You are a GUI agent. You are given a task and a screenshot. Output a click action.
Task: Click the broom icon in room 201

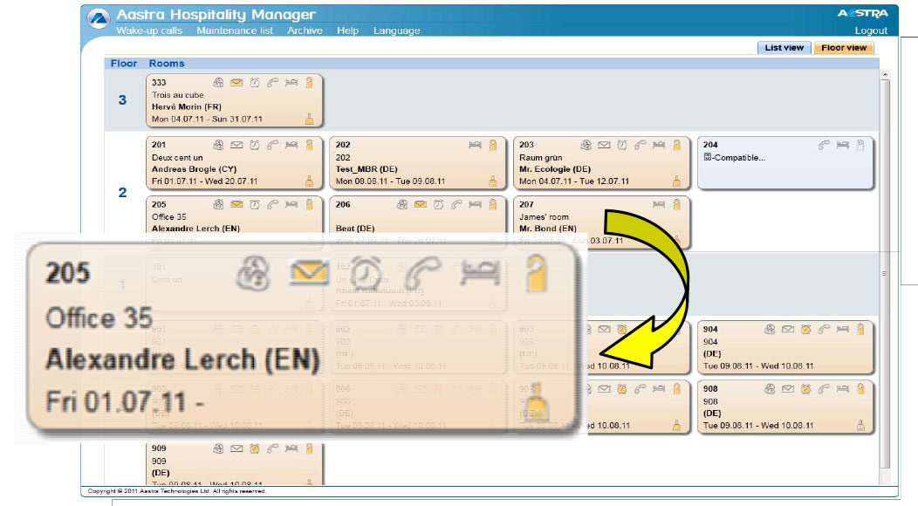tap(309, 181)
